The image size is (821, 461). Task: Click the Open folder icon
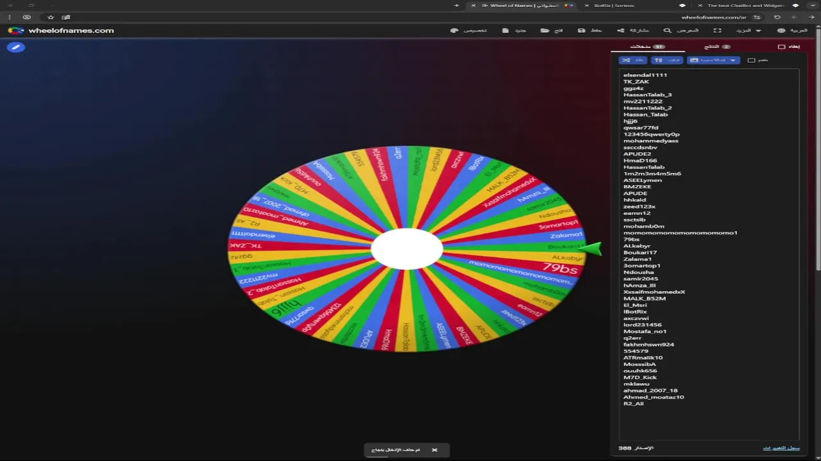545,30
